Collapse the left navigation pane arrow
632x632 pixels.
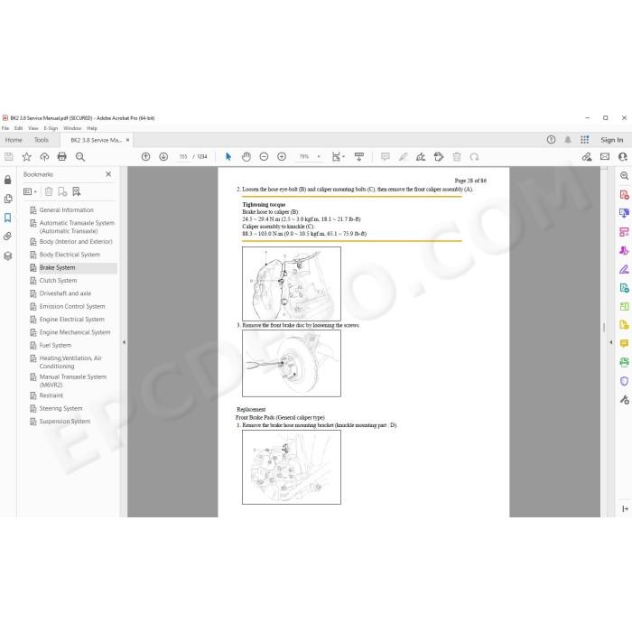point(125,342)
